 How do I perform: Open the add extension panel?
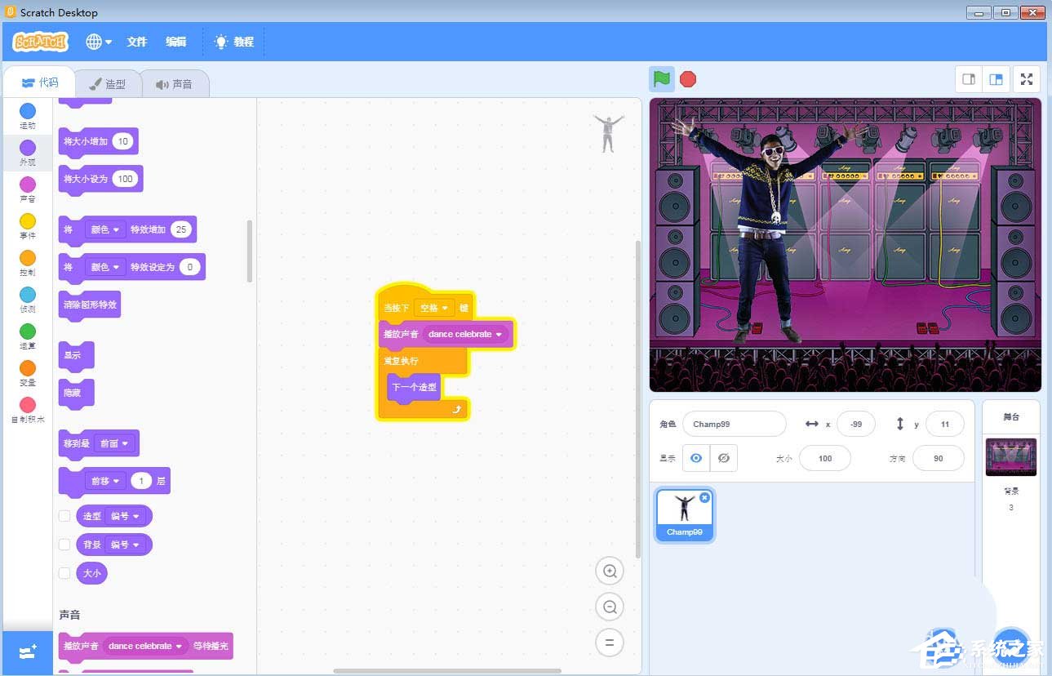pos(27,652)
